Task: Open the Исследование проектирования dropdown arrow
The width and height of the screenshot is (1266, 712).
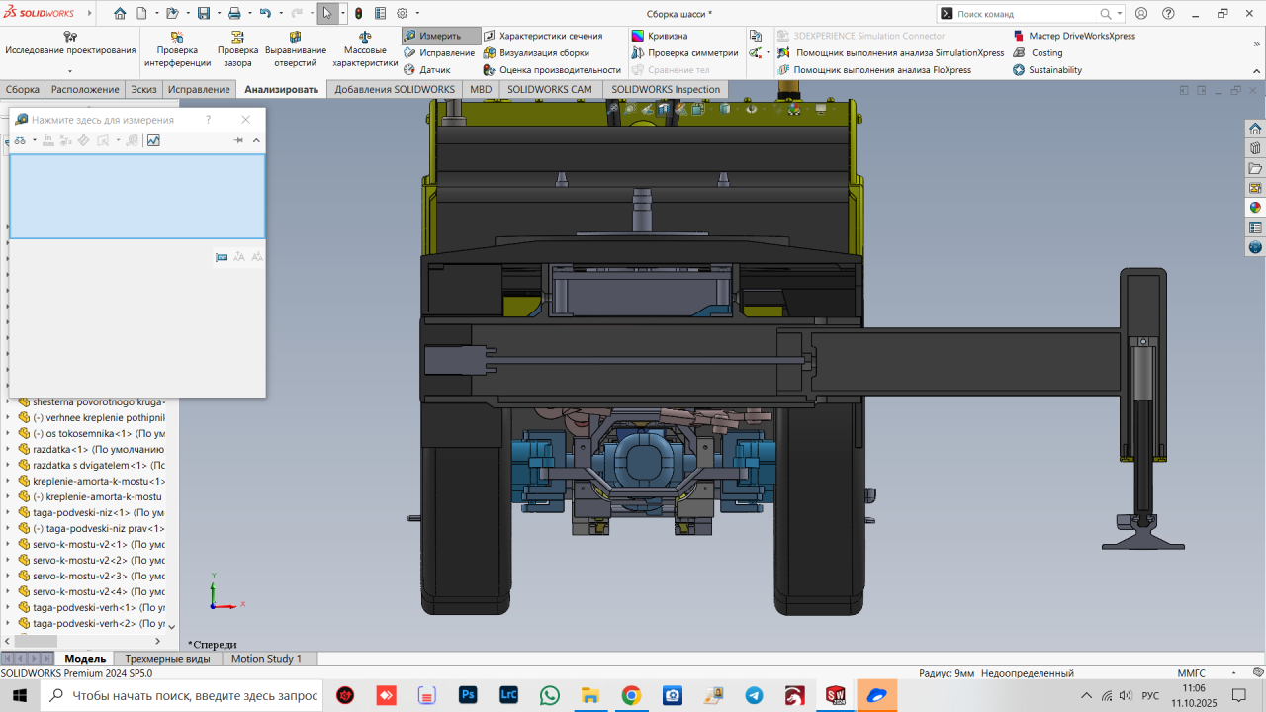Action: (70, 71)
